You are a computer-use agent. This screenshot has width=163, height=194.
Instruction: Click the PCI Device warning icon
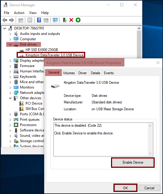pos(22,103)
